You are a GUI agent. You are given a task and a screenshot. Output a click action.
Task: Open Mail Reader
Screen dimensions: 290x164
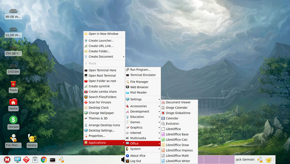click(x=143, y=92)
